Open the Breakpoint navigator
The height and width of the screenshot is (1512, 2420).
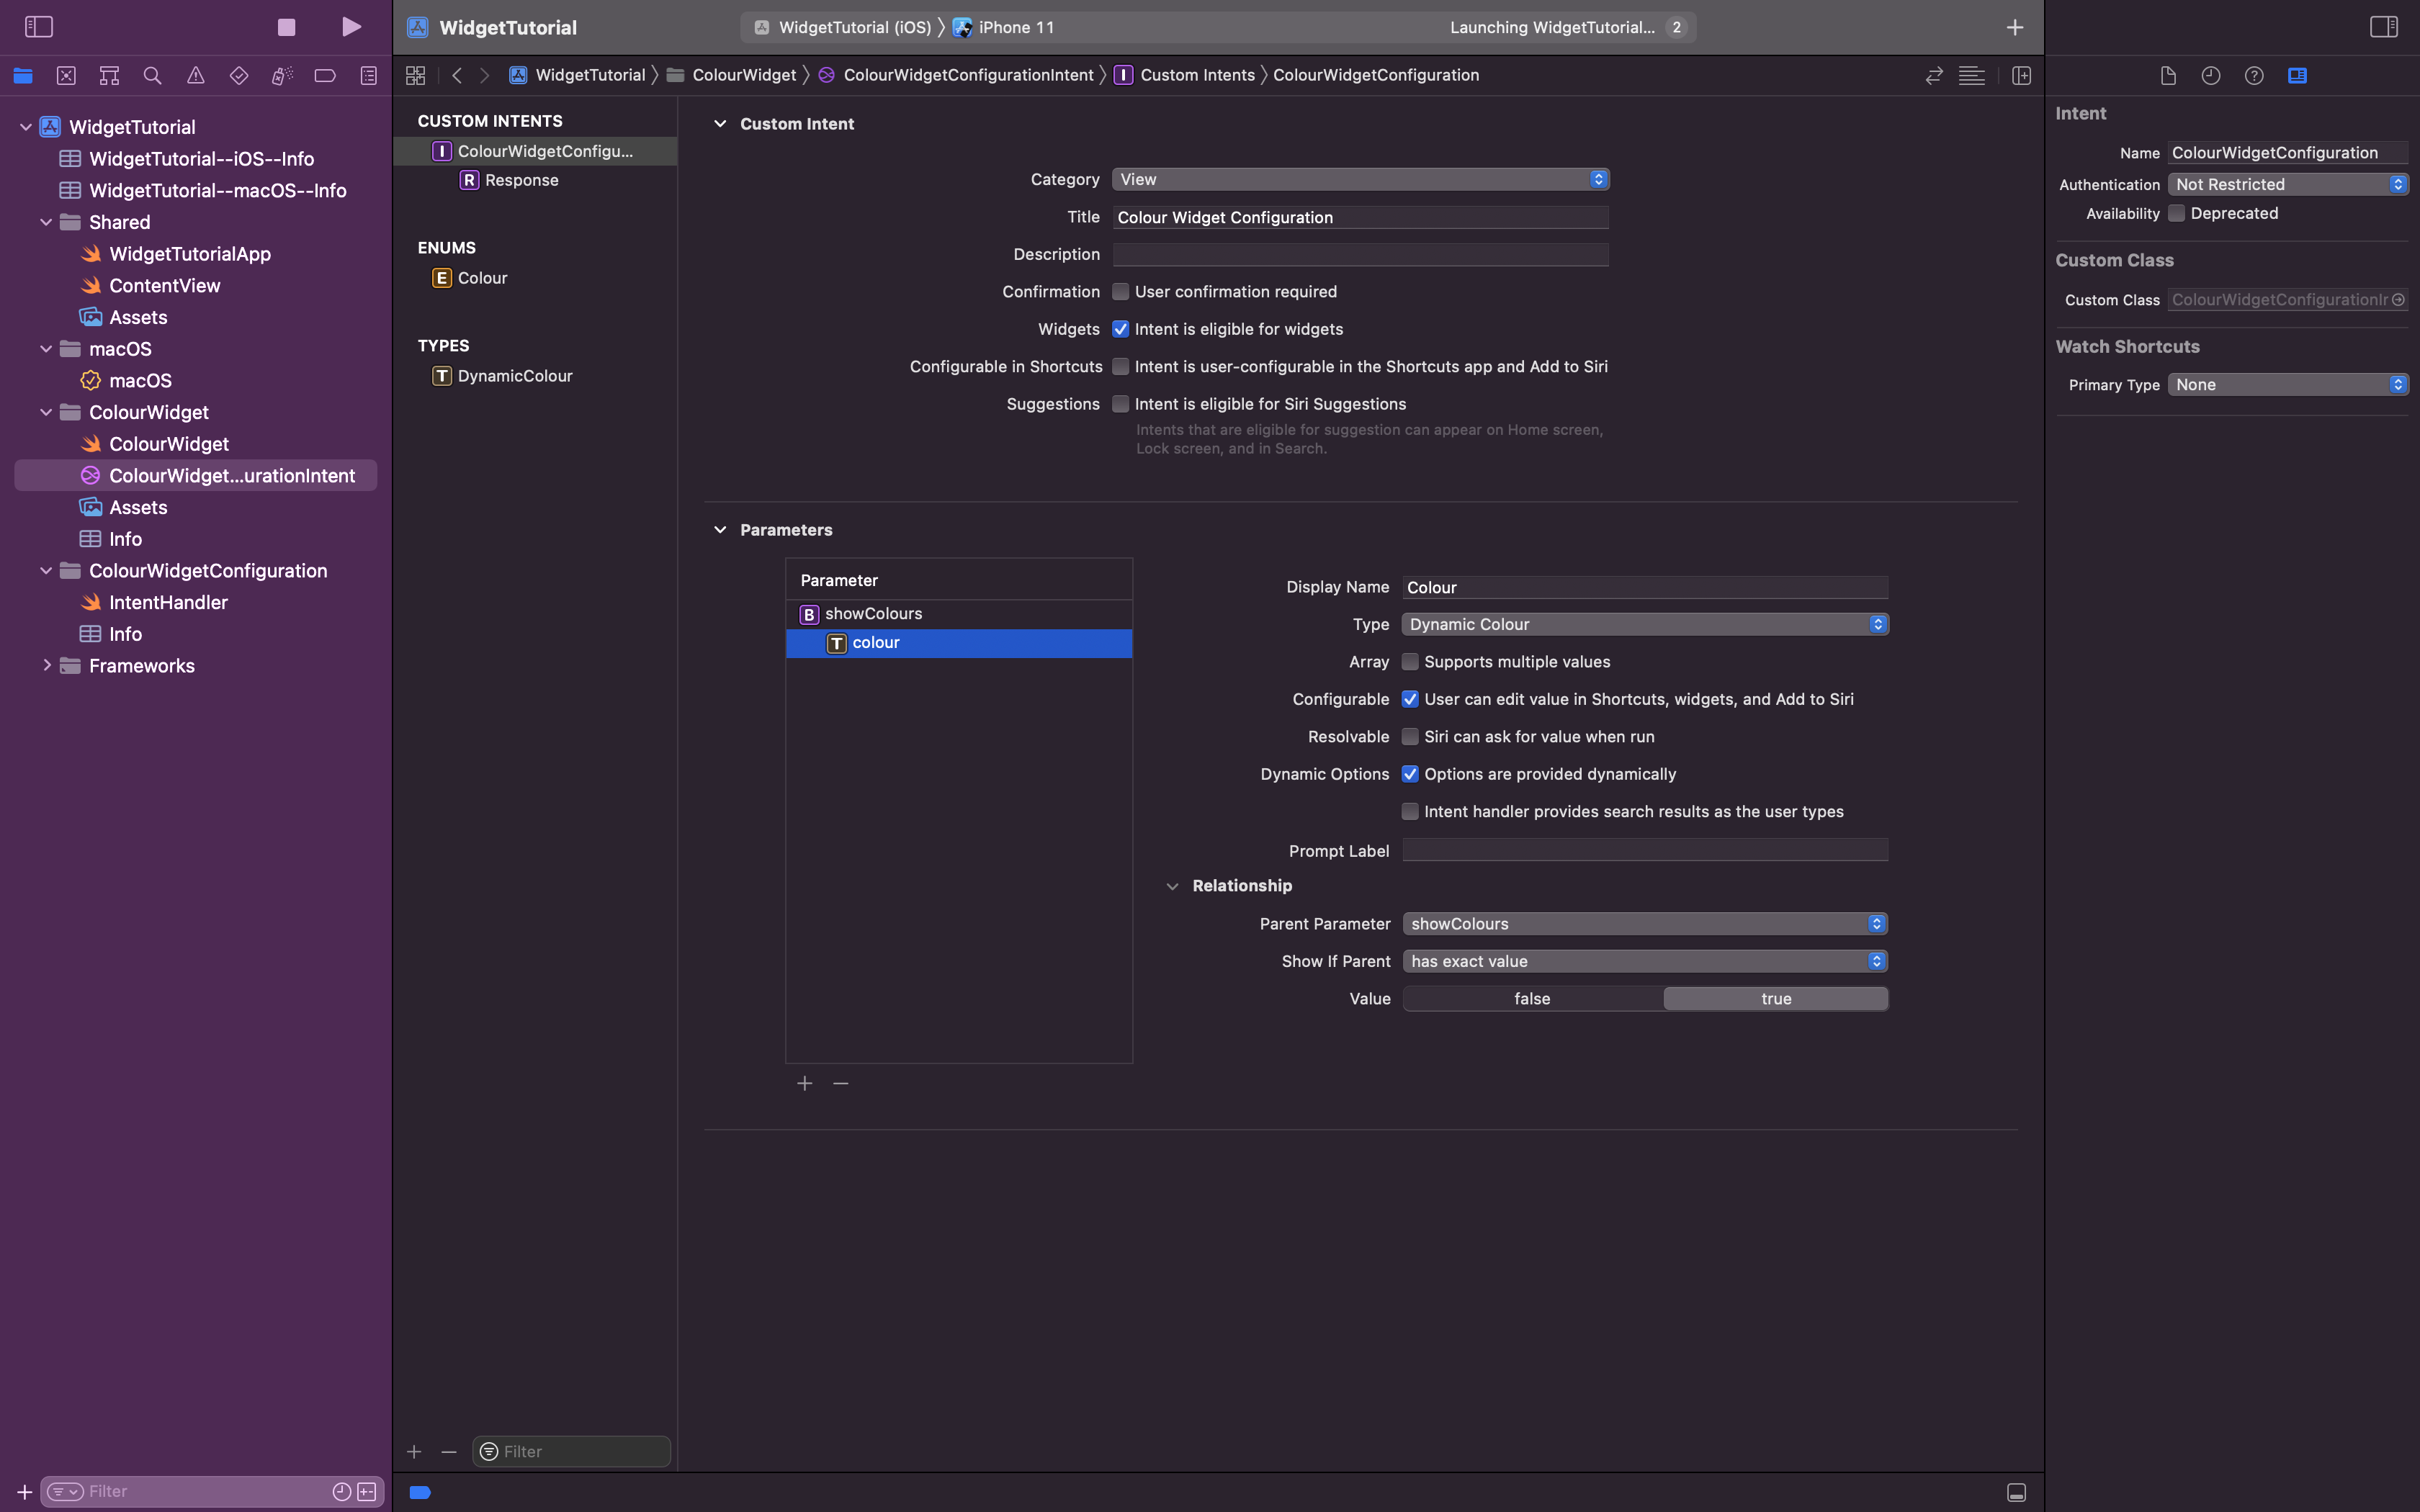pos(325,75)
